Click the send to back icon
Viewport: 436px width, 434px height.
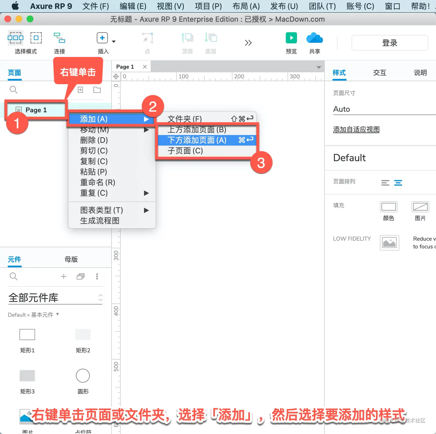point(211,38)
